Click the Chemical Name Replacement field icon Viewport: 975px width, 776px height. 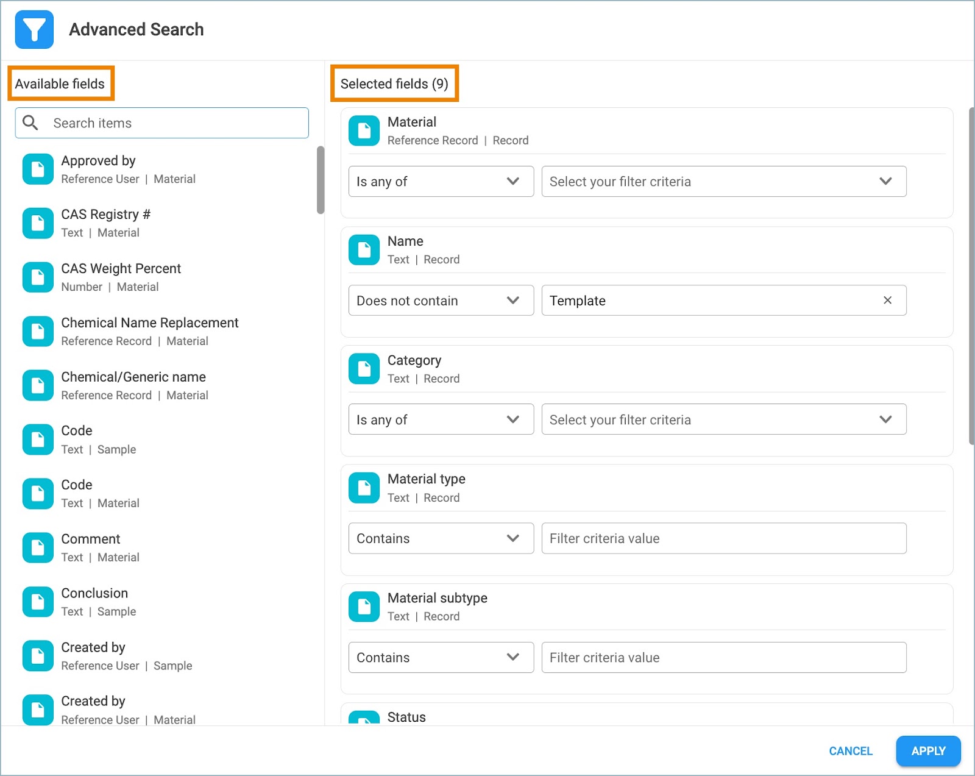(x=38, y=332)
